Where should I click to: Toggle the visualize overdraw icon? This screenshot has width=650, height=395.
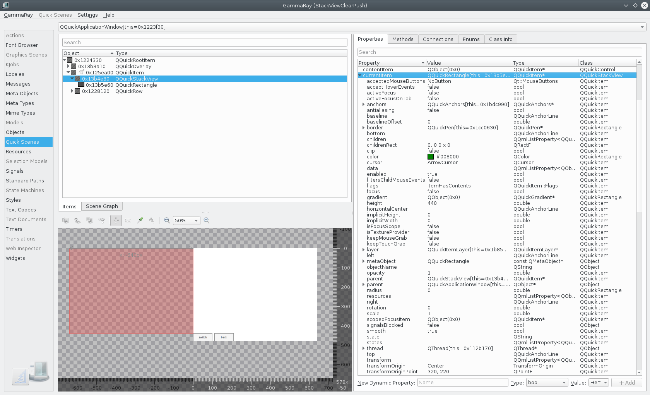coord(78,220)
